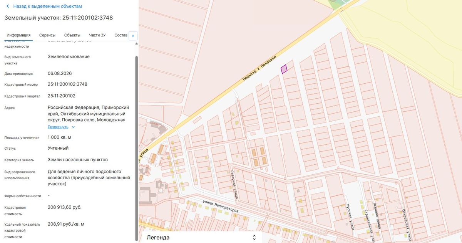Switch to the Состав tab

(x=121, y=35)
